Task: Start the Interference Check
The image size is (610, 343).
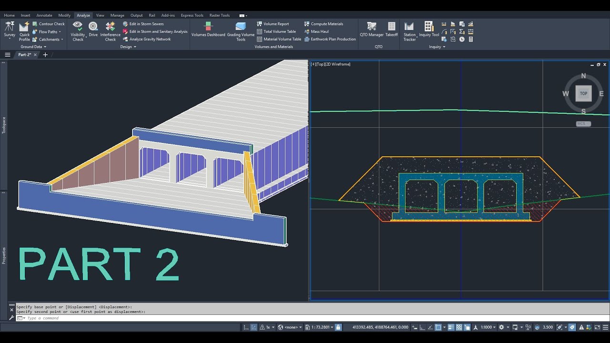Action: tap(110, 31)
